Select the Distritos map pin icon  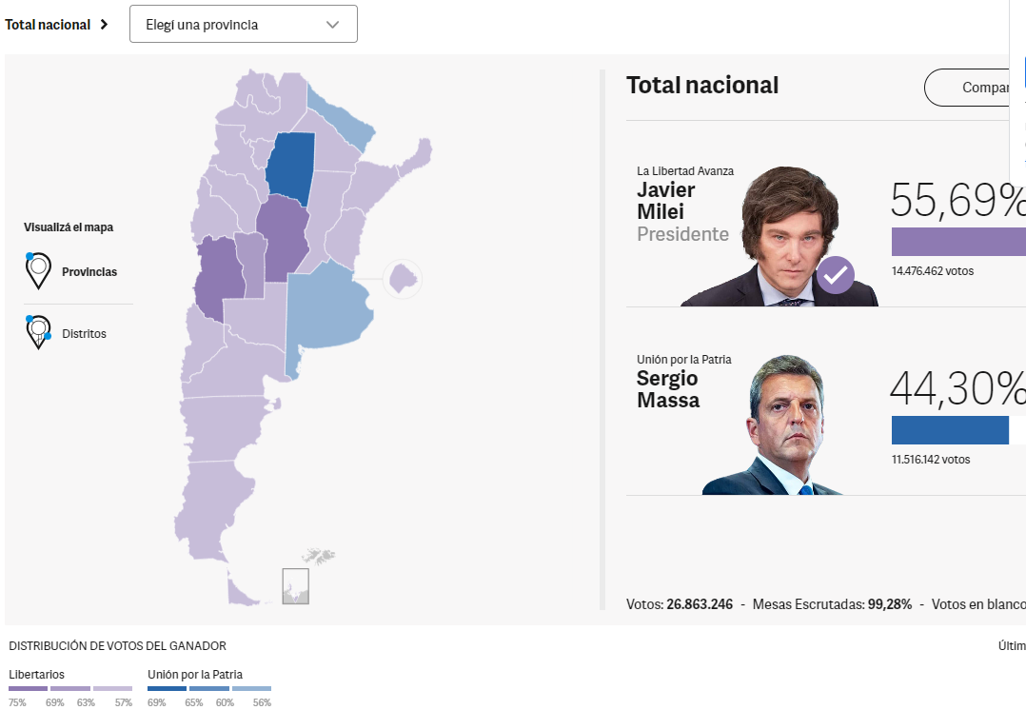pyautogui.click(x=38, y=333)
